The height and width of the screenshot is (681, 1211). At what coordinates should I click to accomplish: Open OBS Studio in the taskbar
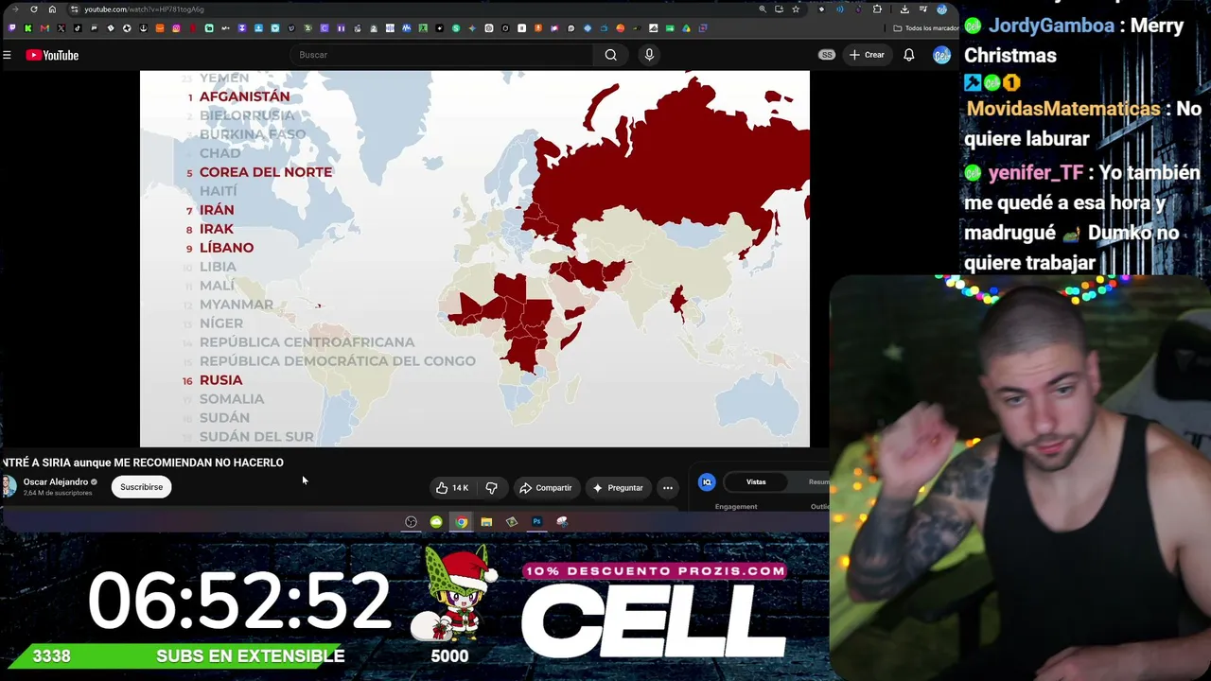411,522
